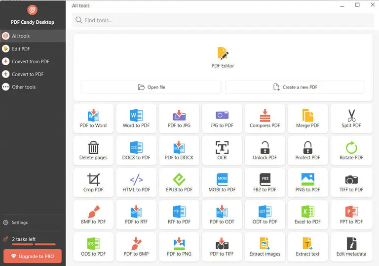Open the OCR tool
This screenshot has width=379, height=266.
point(222,150)
